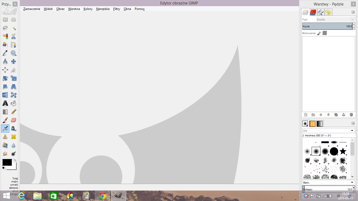Screen dimensions: 358x201
Task: Create a new layer
Action: [306, 115]
